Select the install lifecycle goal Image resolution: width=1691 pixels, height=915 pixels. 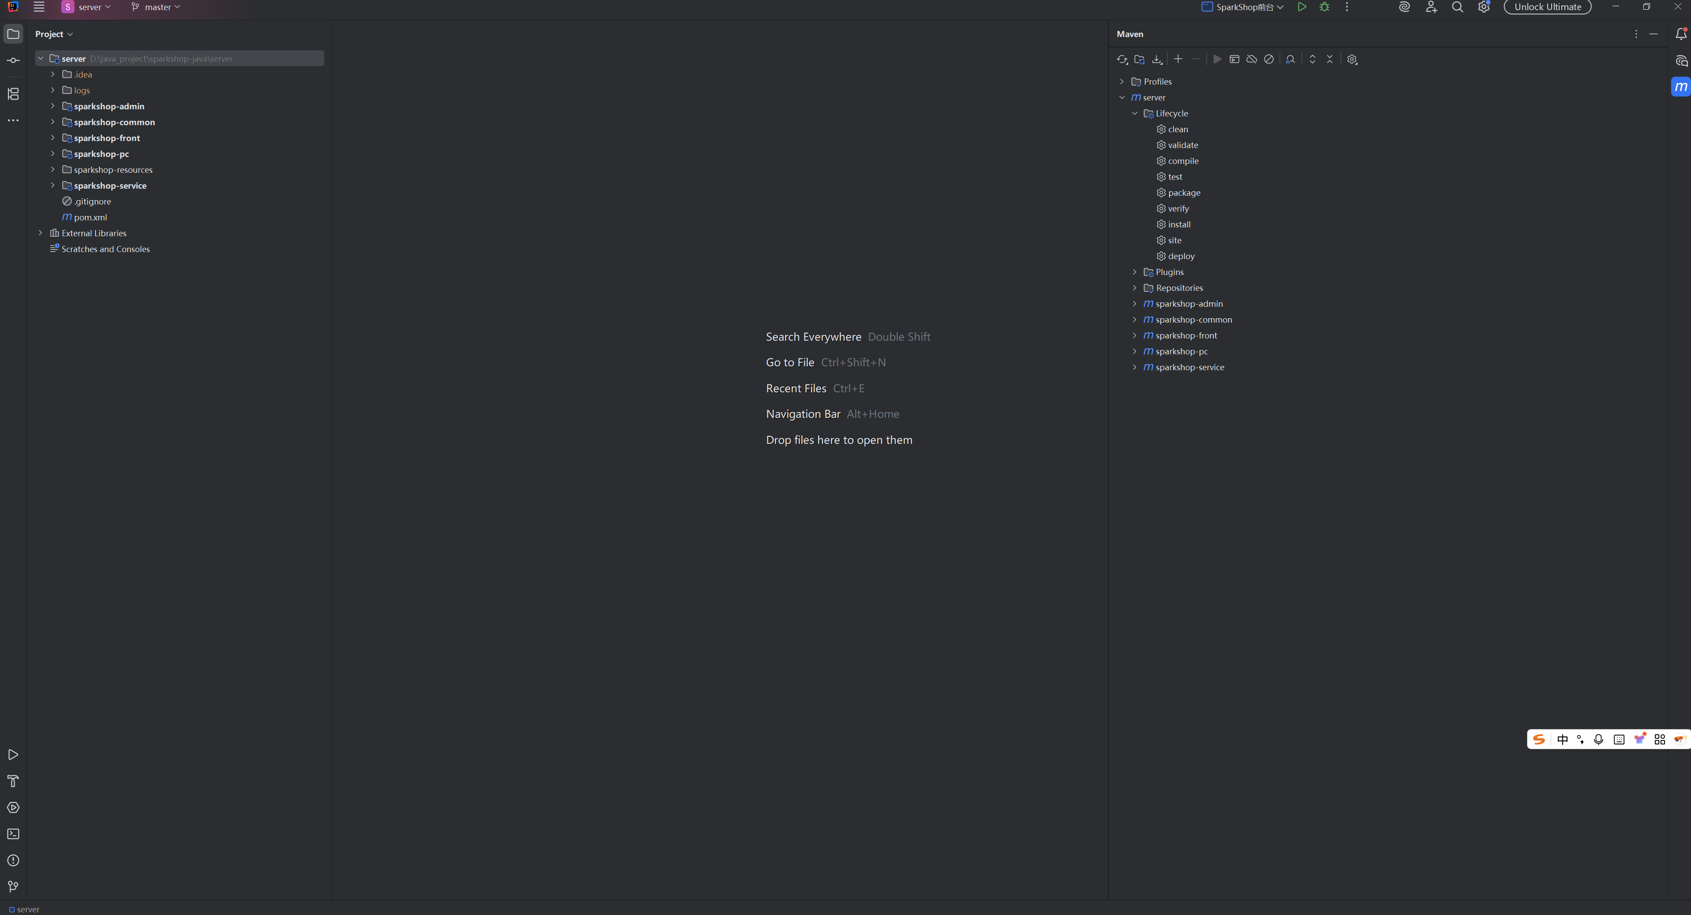1179,224
